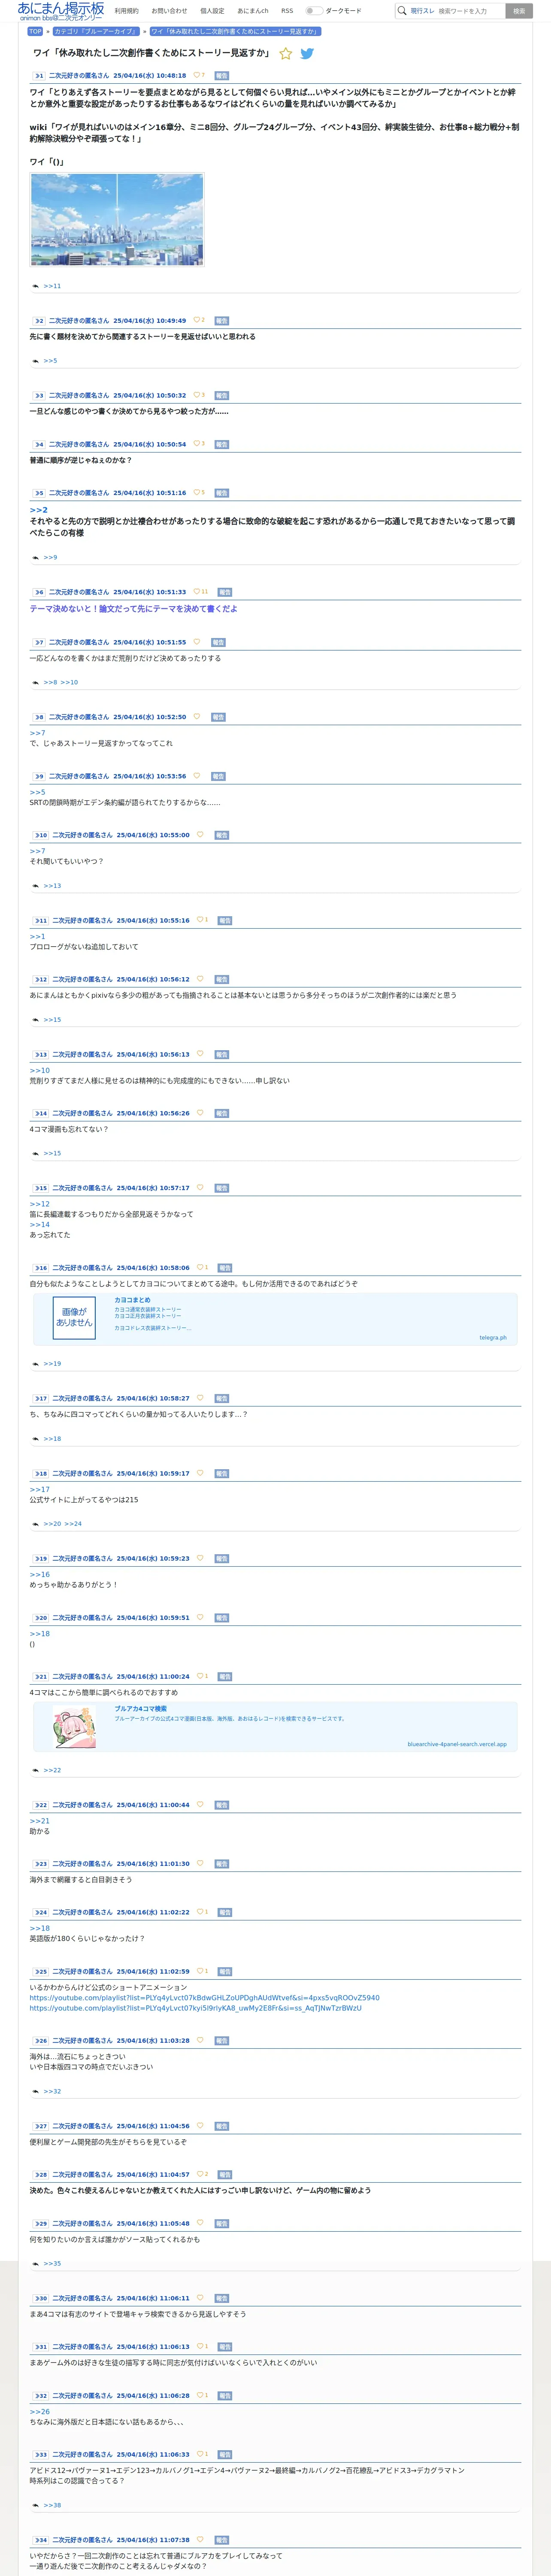Like post 25 with heart icon

199,1972
